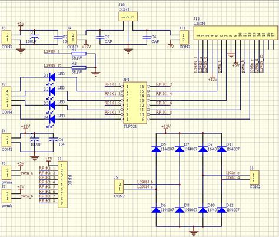Select the J10 CON3 connector
The height and width of the screenshot is (237, 279).
point(128,17)
